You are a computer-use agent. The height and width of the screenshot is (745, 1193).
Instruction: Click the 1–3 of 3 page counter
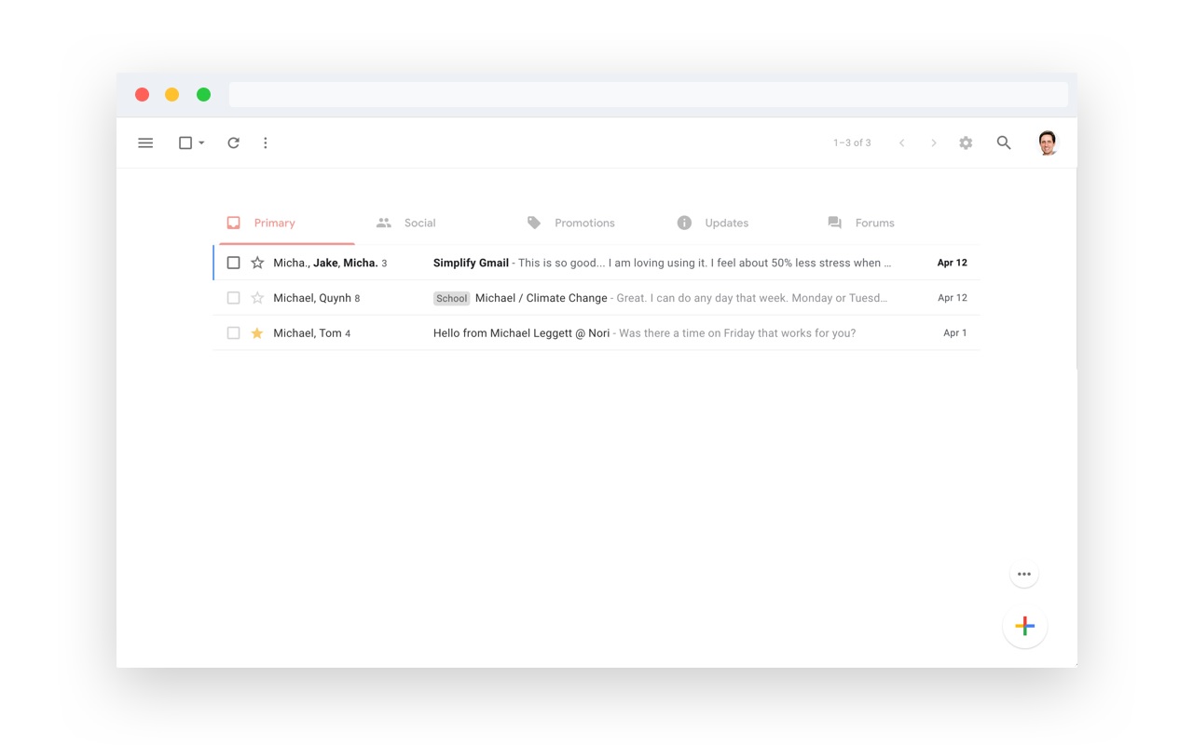852,142
